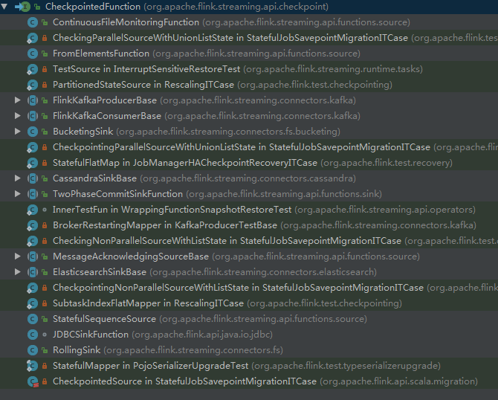
Task: Click the class icon of InnerTestFun
Action: pos(33,210)
